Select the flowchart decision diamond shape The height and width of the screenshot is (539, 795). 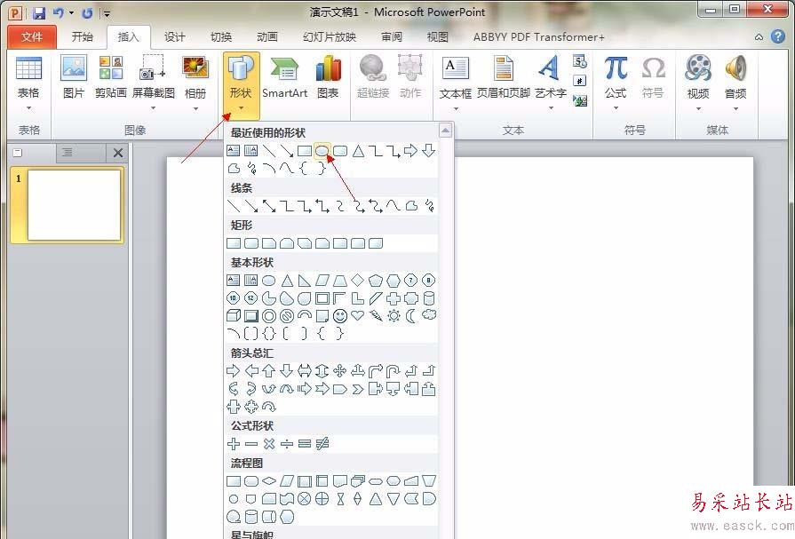pyautogui.click(x=269, y=480)
